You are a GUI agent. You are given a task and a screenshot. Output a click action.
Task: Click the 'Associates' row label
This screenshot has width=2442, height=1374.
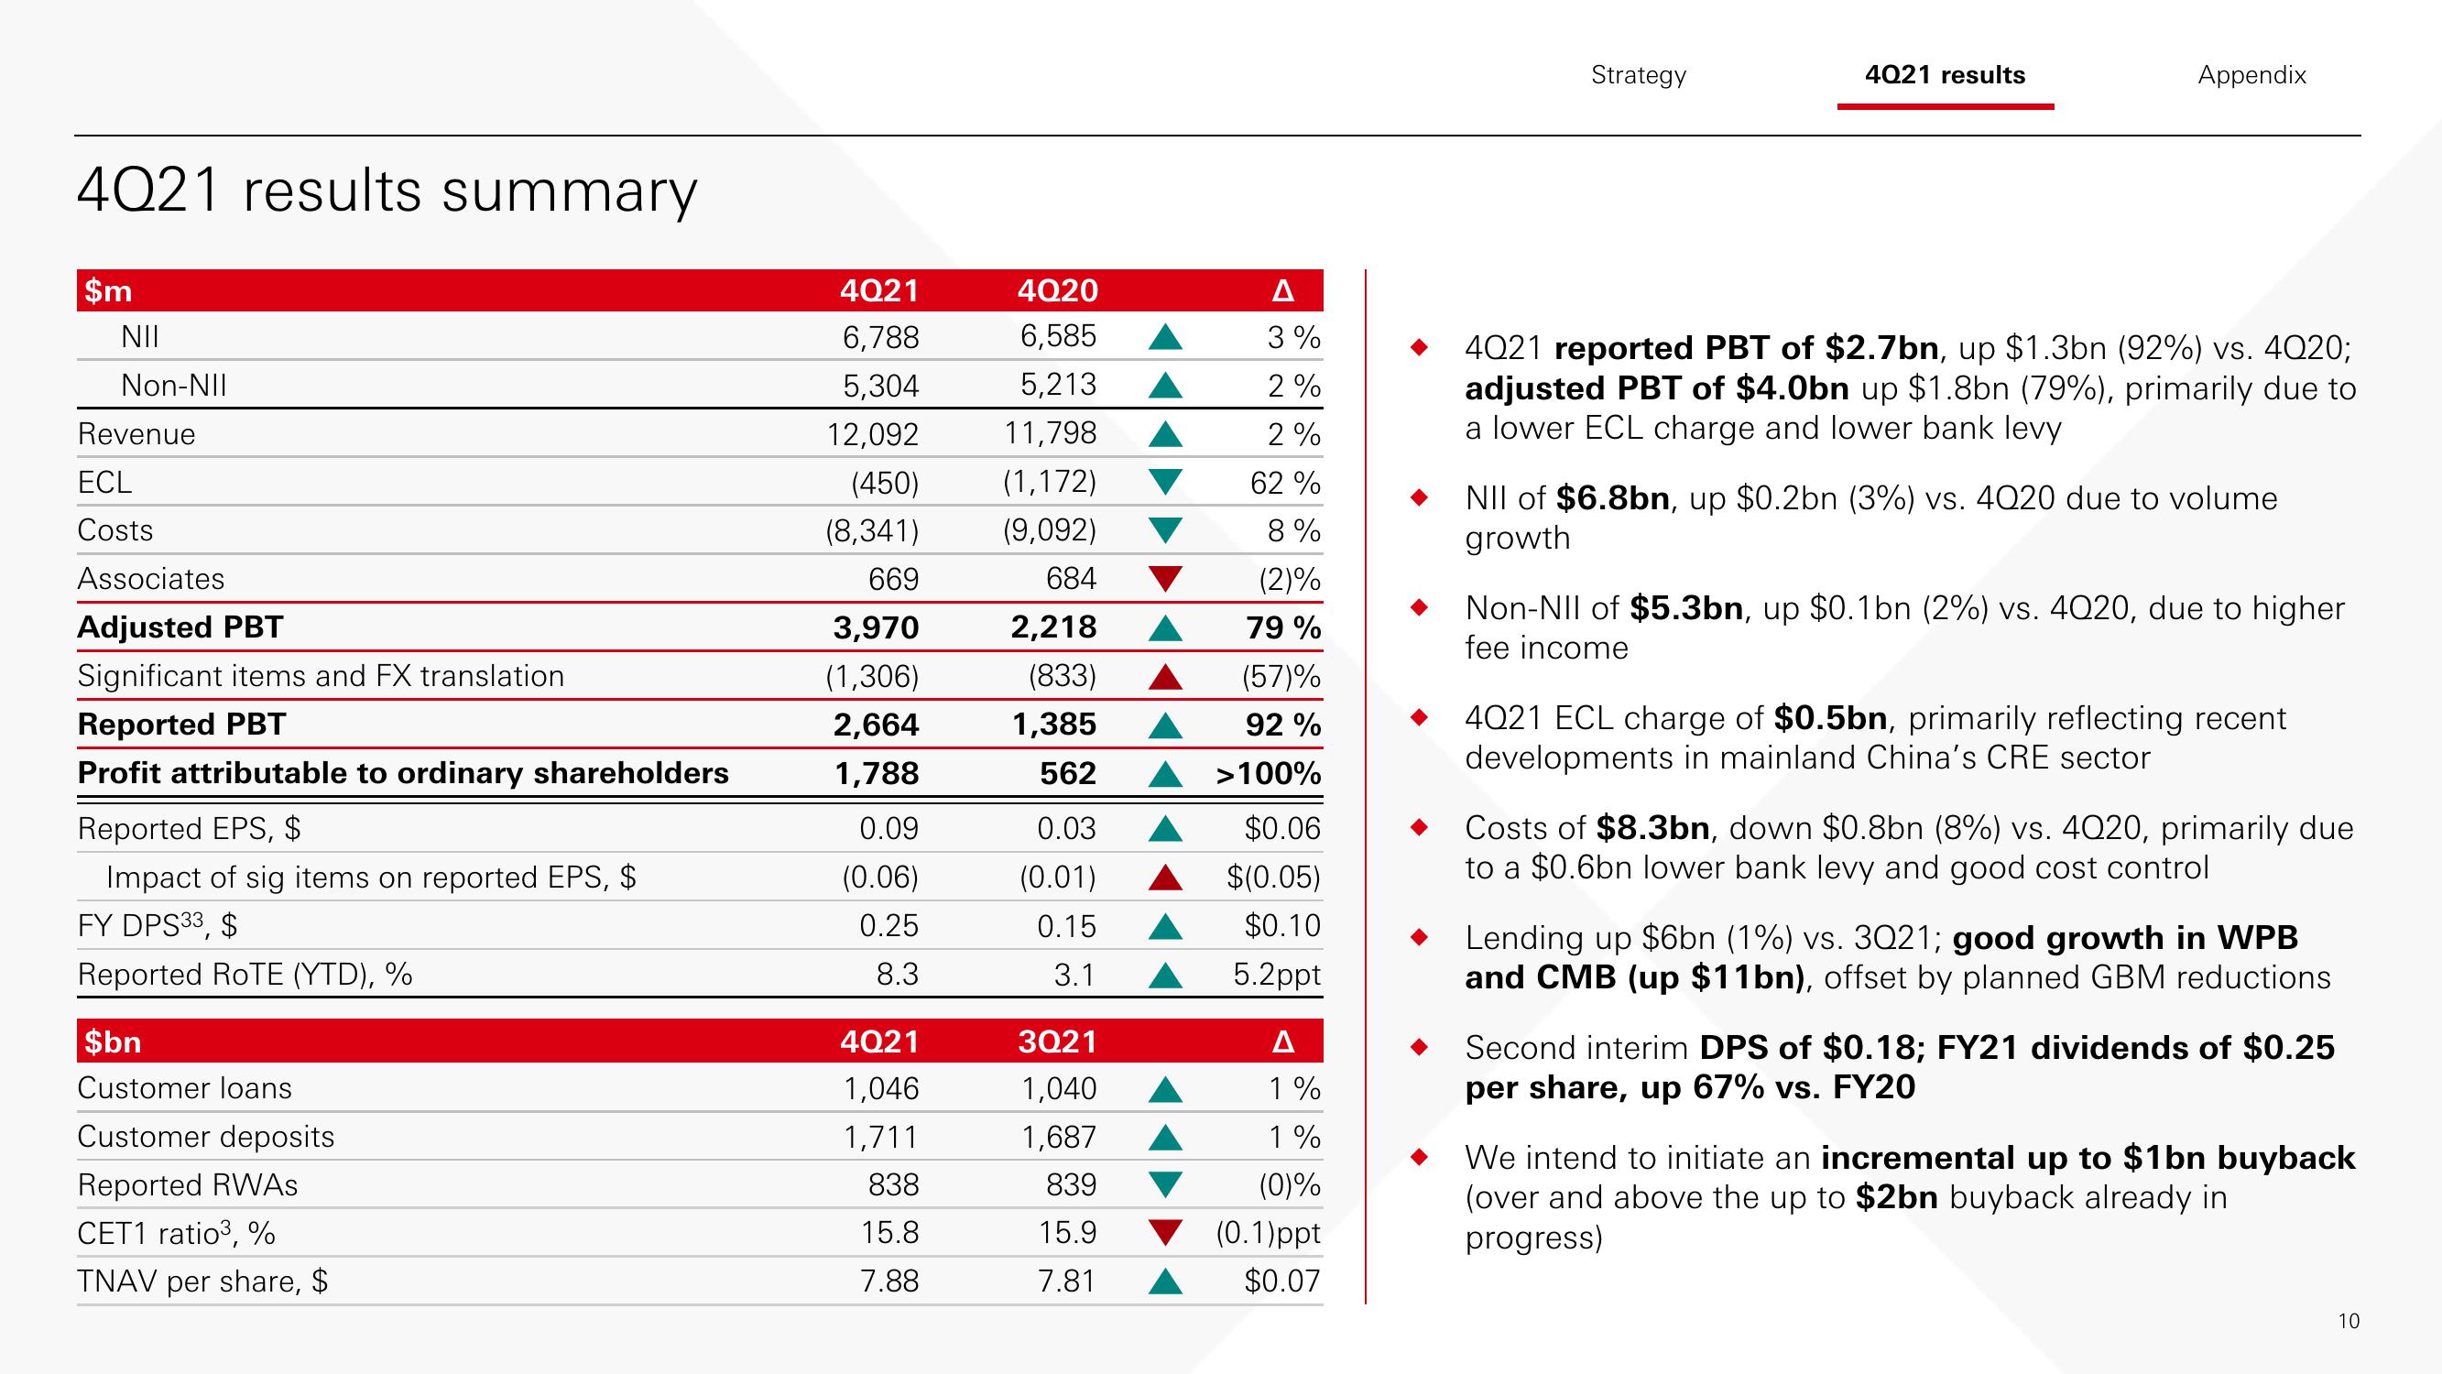[x=151, y=578]
